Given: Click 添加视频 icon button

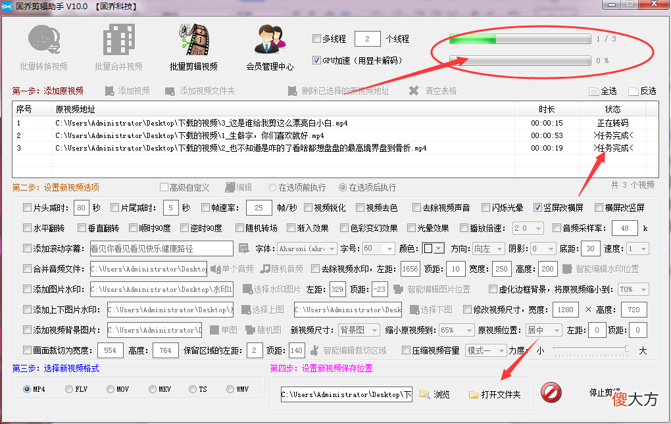Looking at the screenshot, I should point(110,91).
